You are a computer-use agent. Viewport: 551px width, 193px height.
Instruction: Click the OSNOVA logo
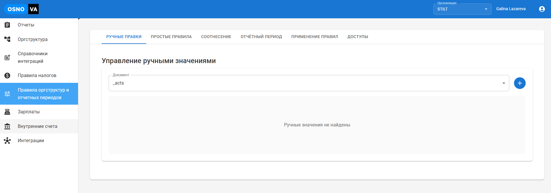pos(21,9)
